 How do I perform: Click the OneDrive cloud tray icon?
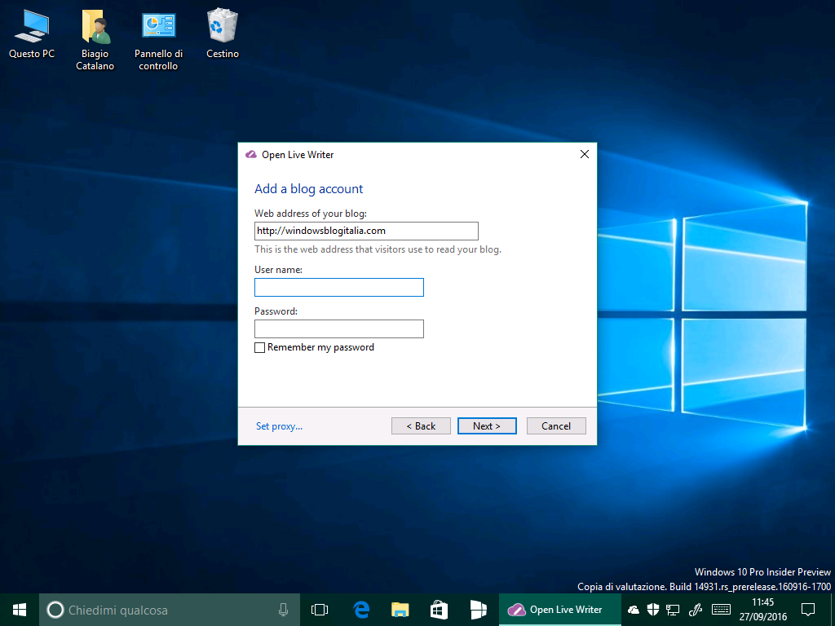(x=633, y=610)
